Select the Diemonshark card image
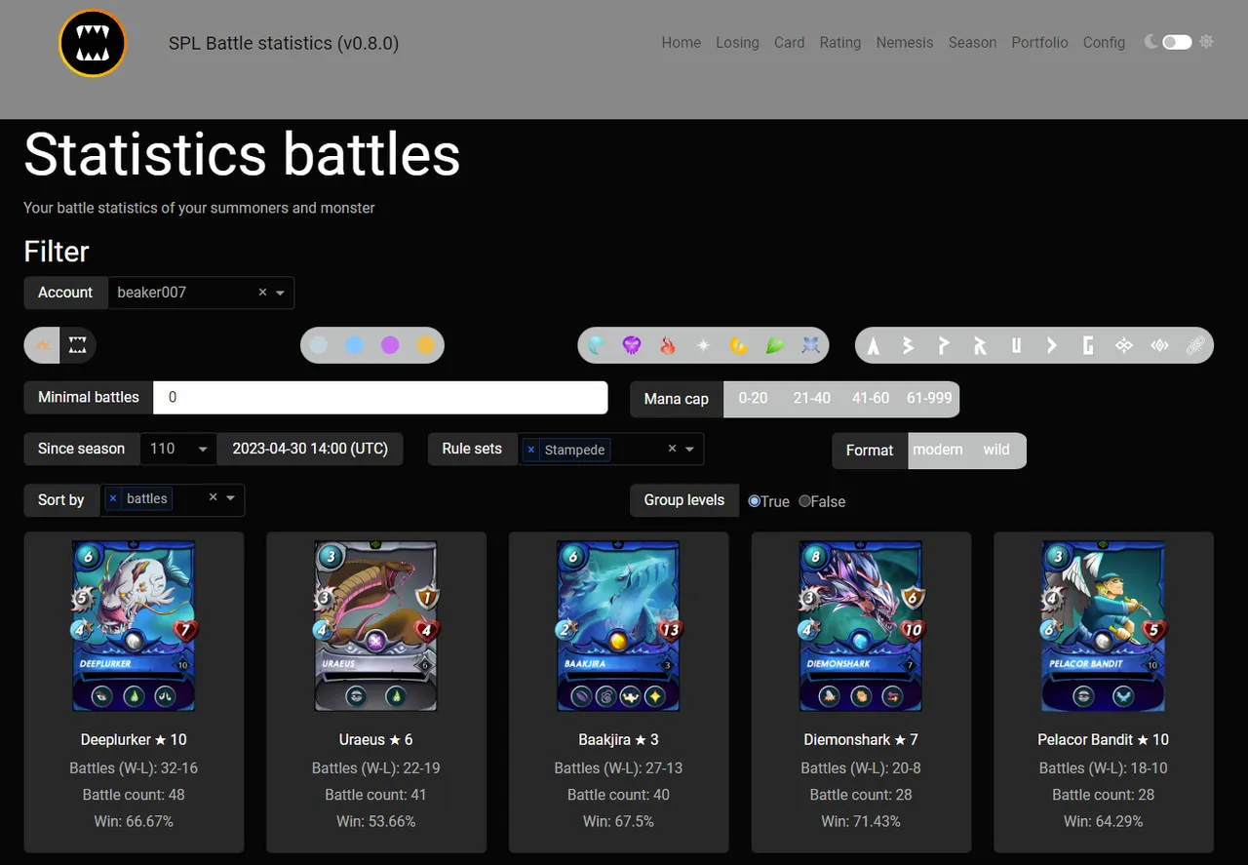Image resolution: width=1248 pixels, height=865 pixels. click(861, 626)
